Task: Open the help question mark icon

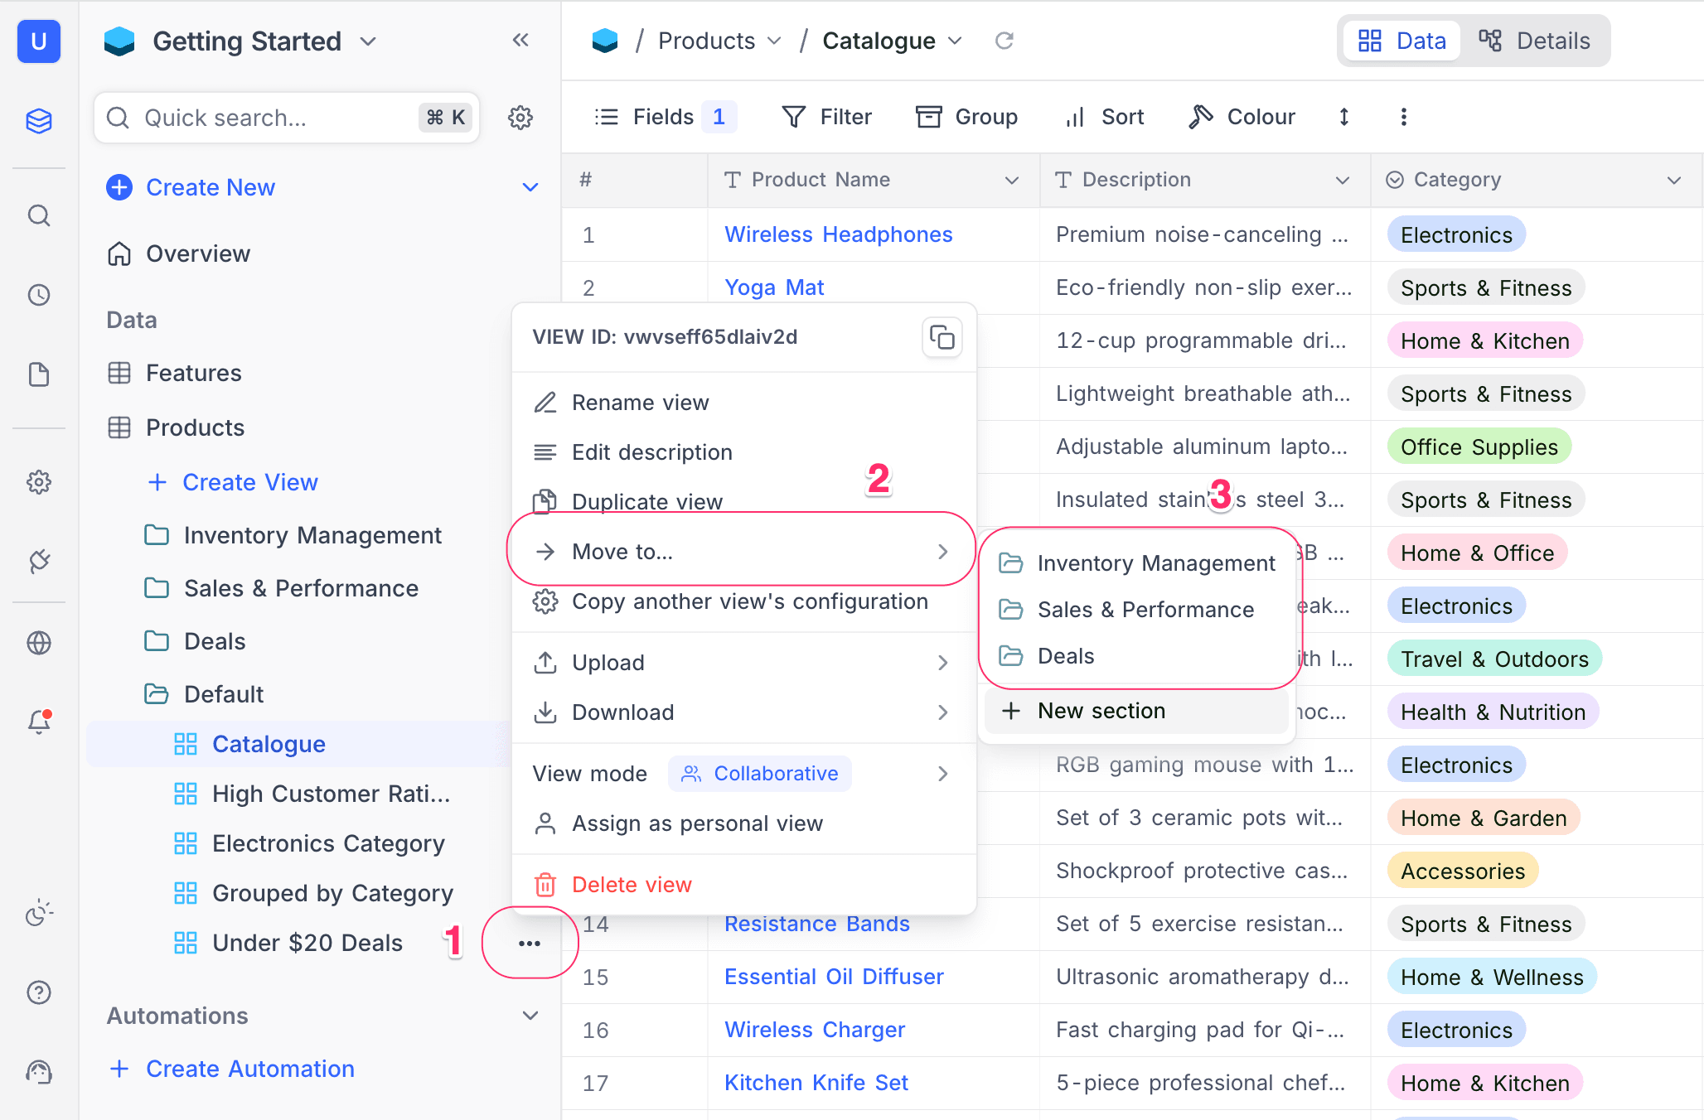Action: [39, 992]
